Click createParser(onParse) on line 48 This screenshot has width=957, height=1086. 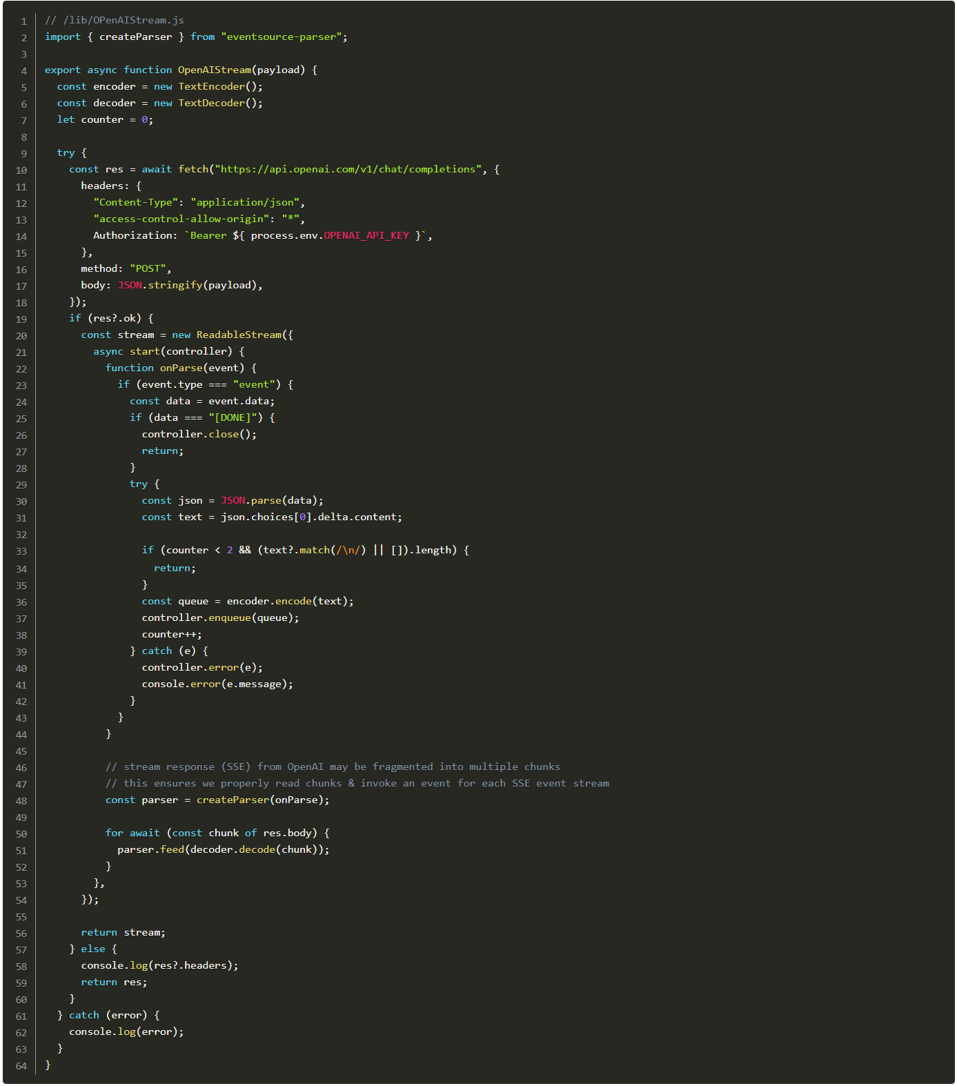260,800
